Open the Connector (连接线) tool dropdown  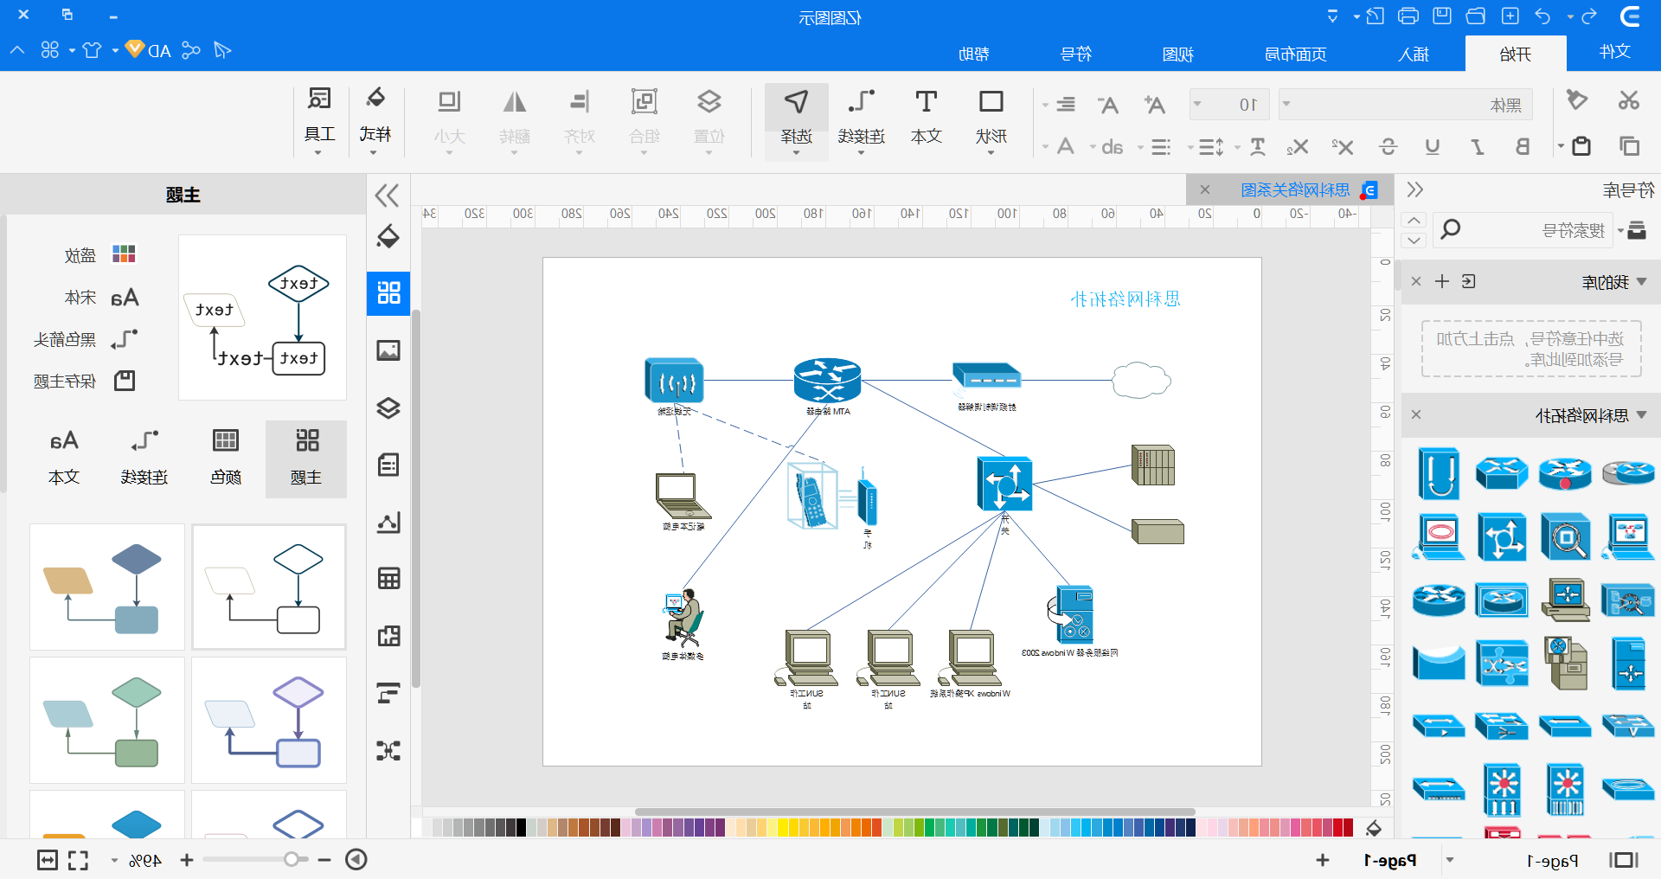click(x=861, y=153)
